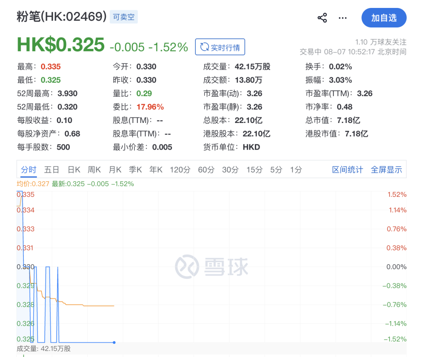Click the 总股本 value 22.10亿
The image size is (428, 357).
248,120
